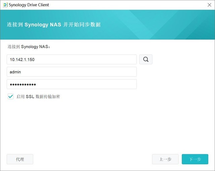Viewport: 215px width, 171px height.
Task: Click the magnifier search NAS button
Action: (146, 59)
